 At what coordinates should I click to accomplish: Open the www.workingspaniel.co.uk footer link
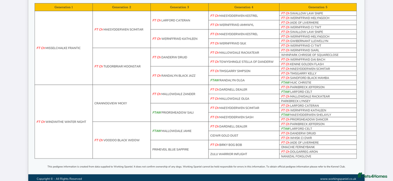(338, 179)
